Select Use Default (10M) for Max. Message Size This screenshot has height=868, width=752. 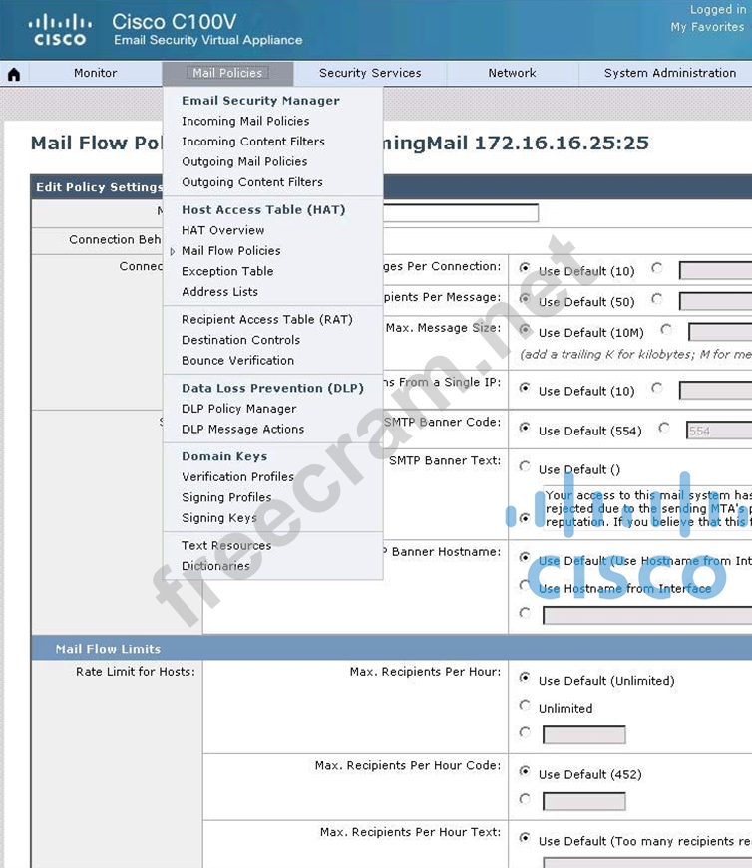click(x=525, y=331)
